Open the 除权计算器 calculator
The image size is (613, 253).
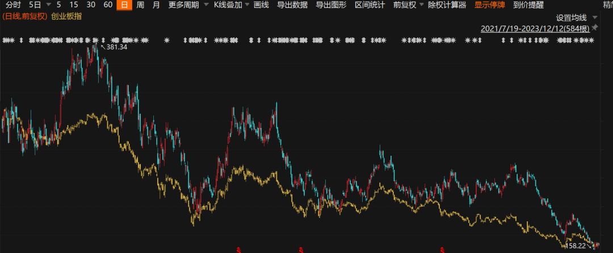(x=447, y=5)
